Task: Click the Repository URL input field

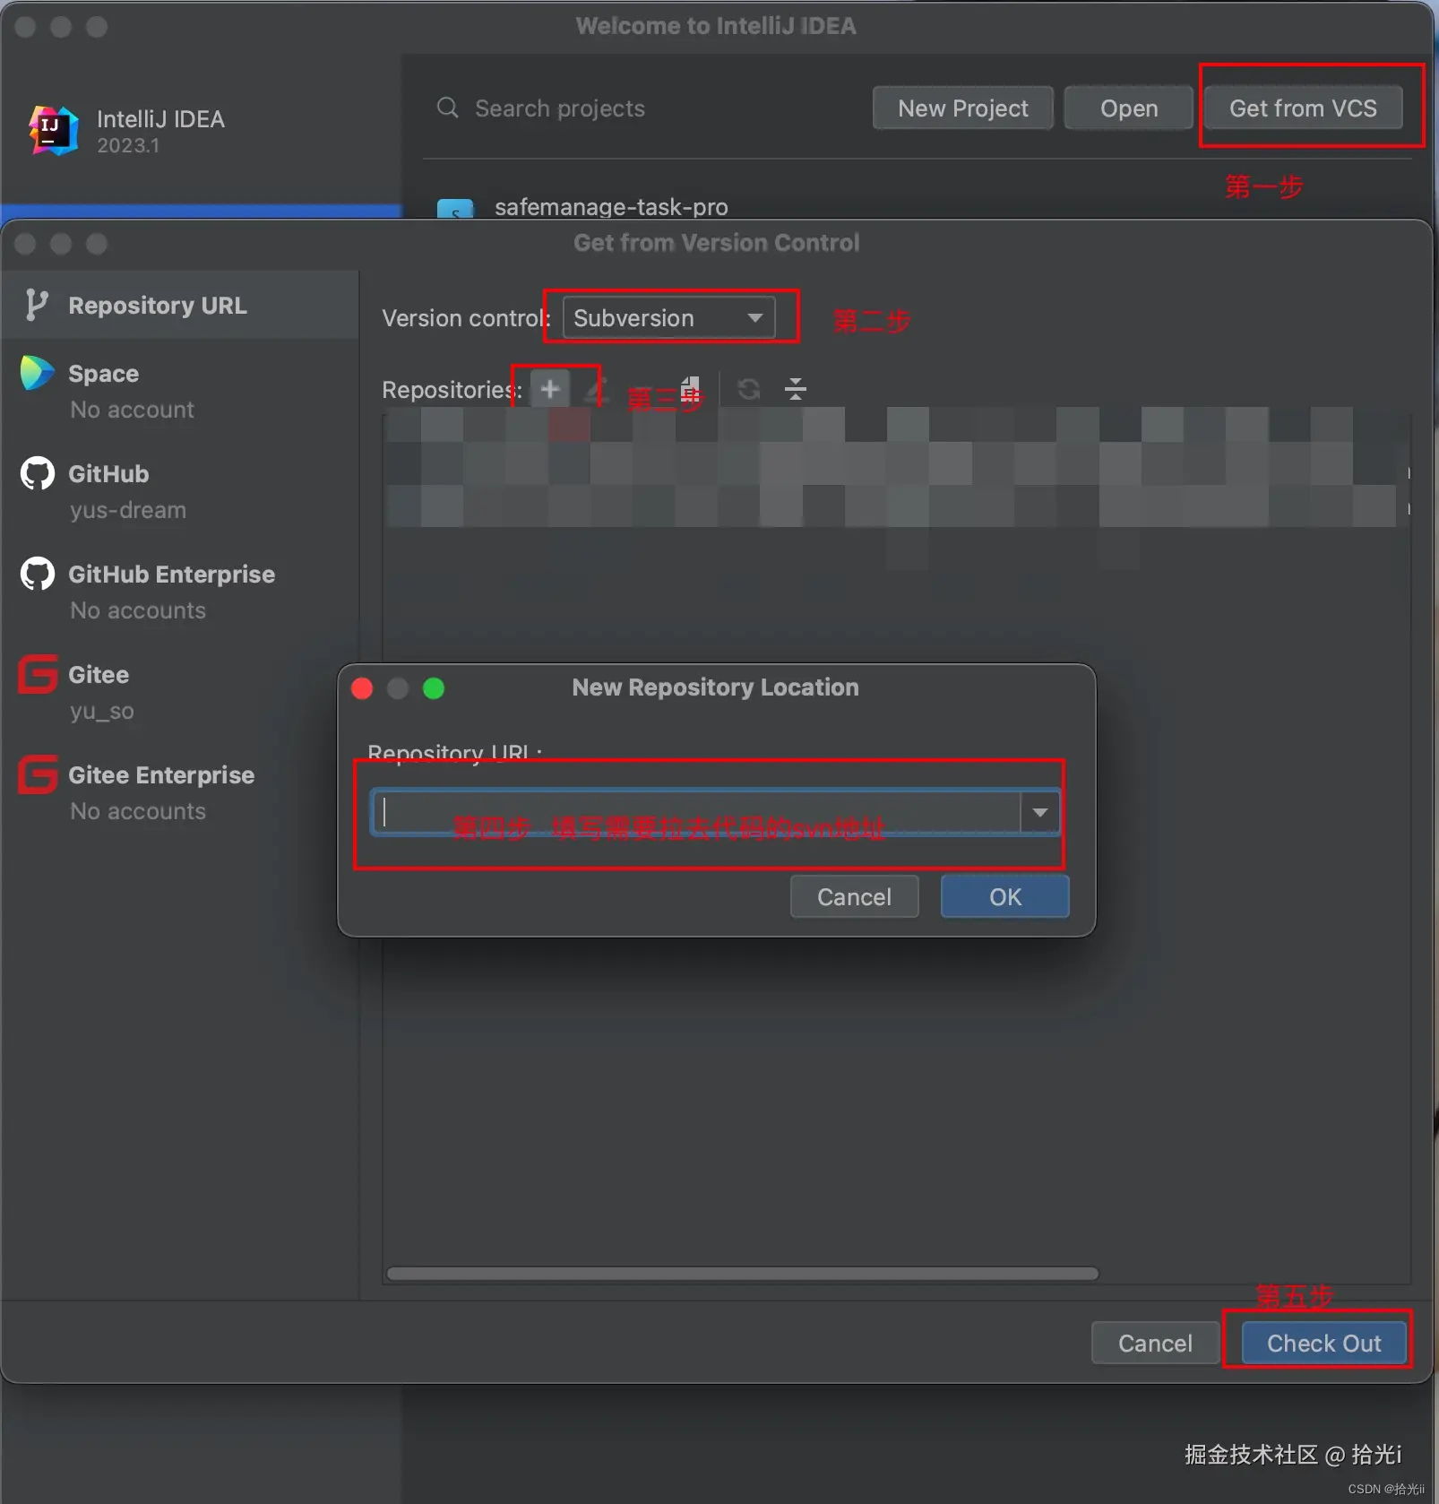Action: pos(696,812)
